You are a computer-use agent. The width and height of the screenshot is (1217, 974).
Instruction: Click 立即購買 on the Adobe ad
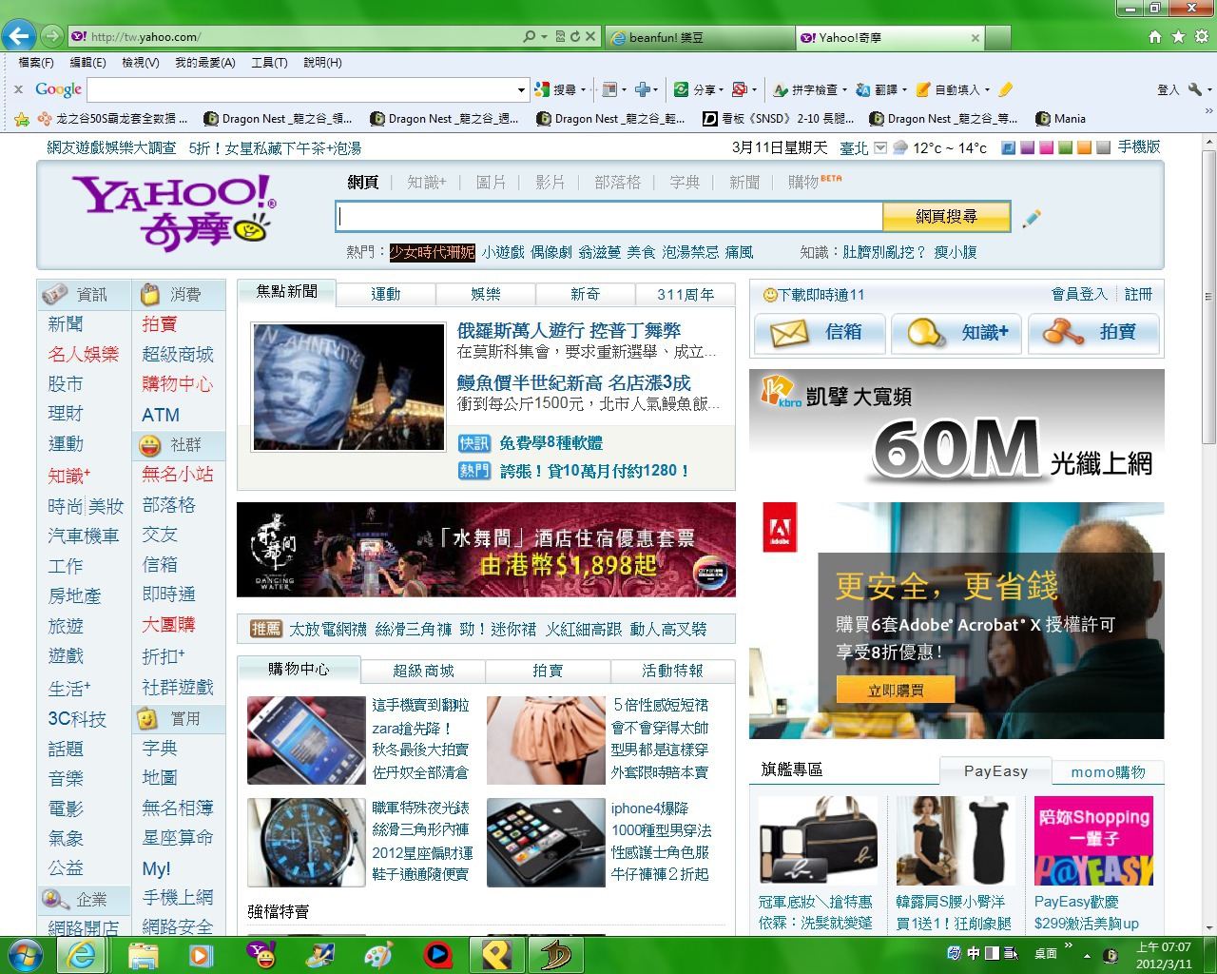[896, 691]
